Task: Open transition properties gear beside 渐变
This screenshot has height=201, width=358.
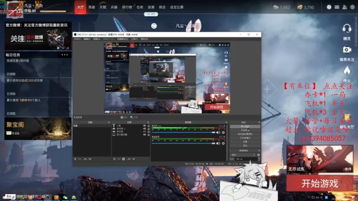Action: pos(259,155)
